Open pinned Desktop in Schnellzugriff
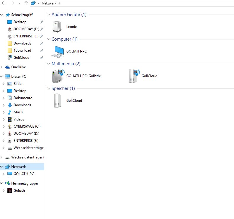 (x=20, y=22)
